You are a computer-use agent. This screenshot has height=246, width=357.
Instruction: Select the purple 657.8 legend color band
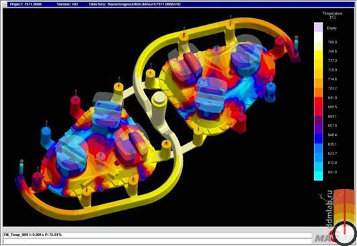[x=318, y=125]
